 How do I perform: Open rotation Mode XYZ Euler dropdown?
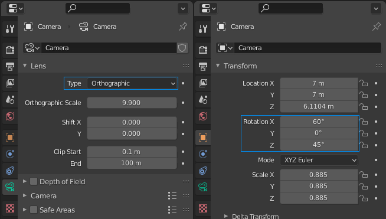pyautogui.click(x=319, y=160)
